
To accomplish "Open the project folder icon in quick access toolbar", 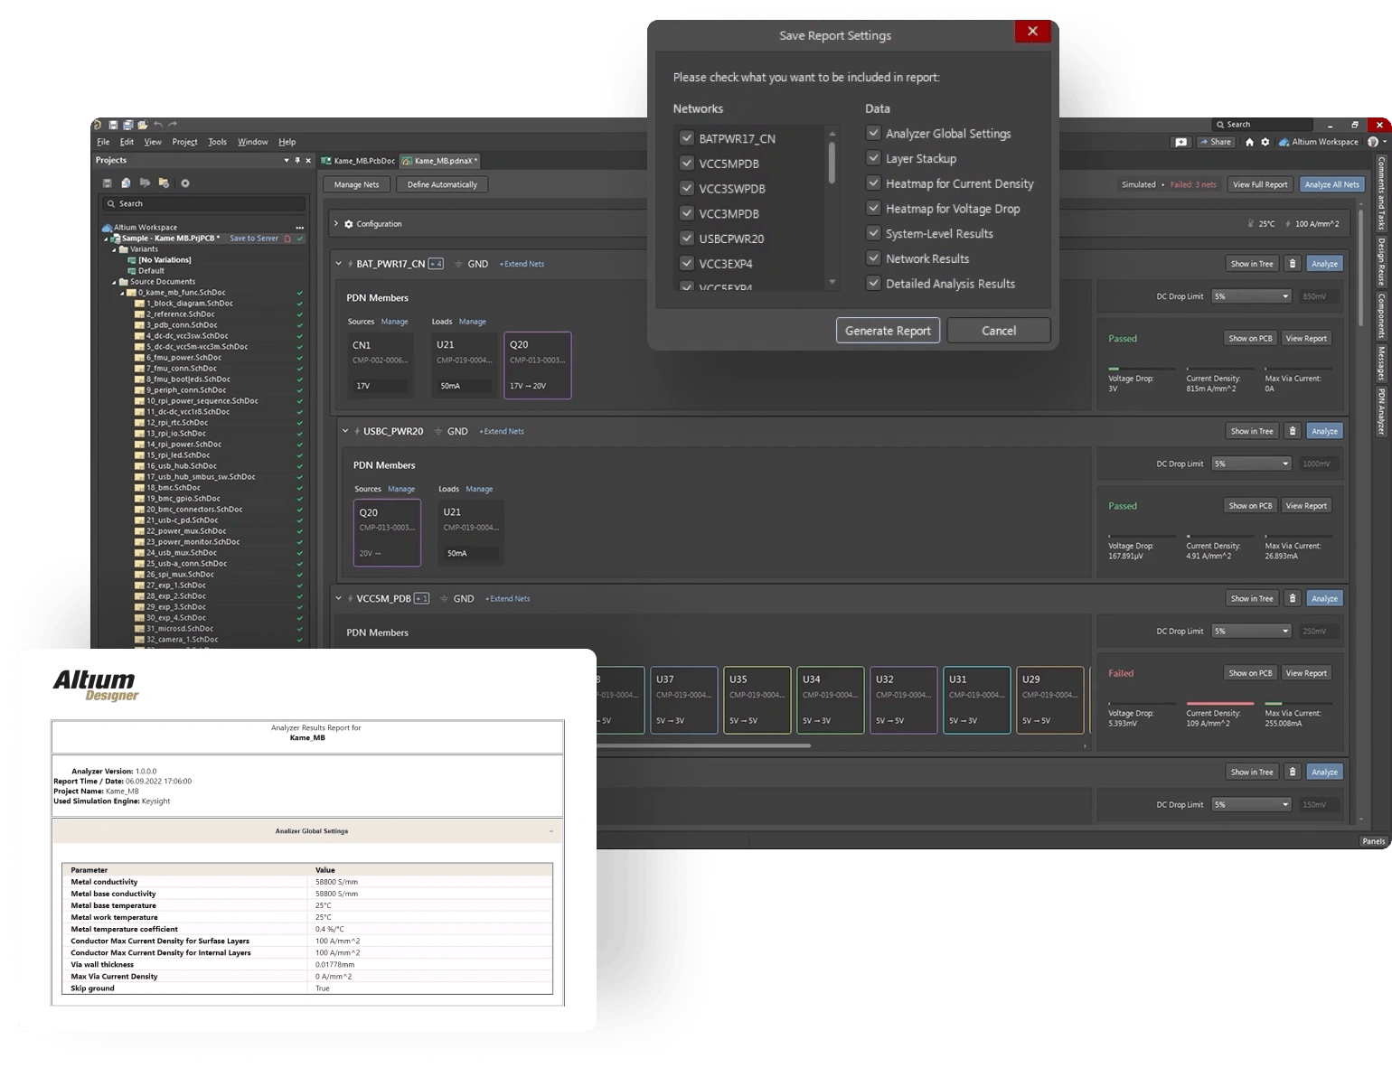I will (x=143, y=125).
